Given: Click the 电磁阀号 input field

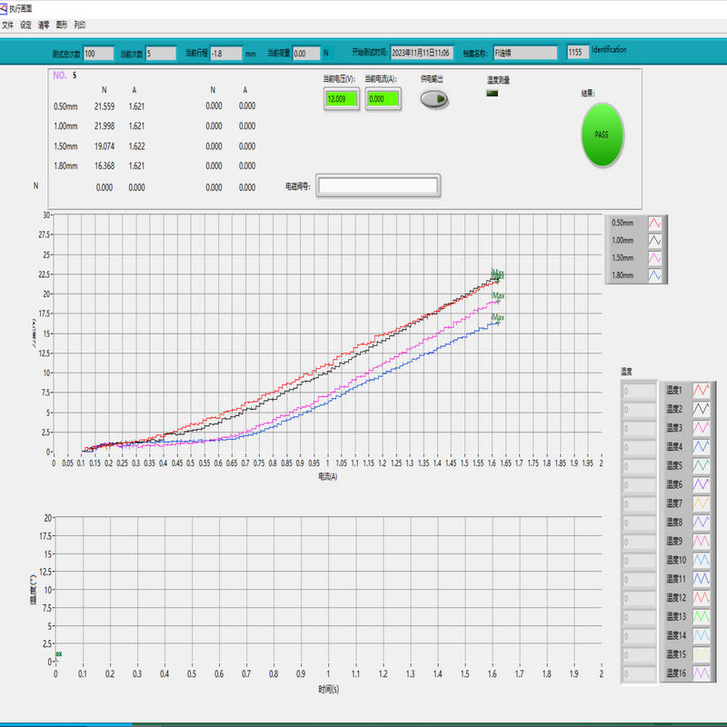Looking at the screenshot, I should click(x=377, y=186).
